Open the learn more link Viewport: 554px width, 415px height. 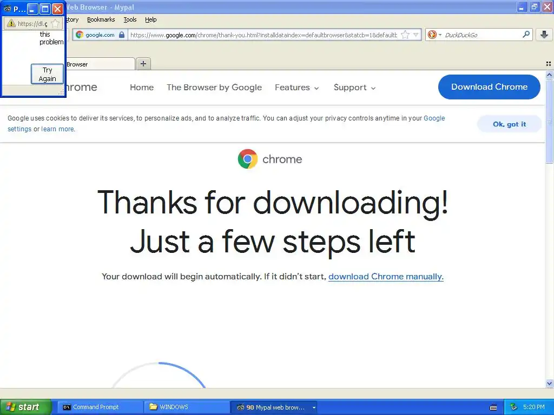[x=57, y=129]
